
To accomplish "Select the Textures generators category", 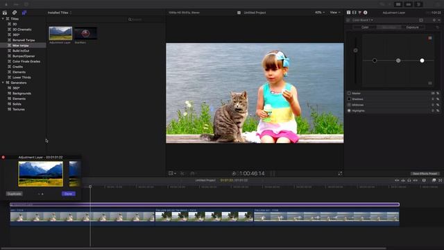I will (19, 109).
